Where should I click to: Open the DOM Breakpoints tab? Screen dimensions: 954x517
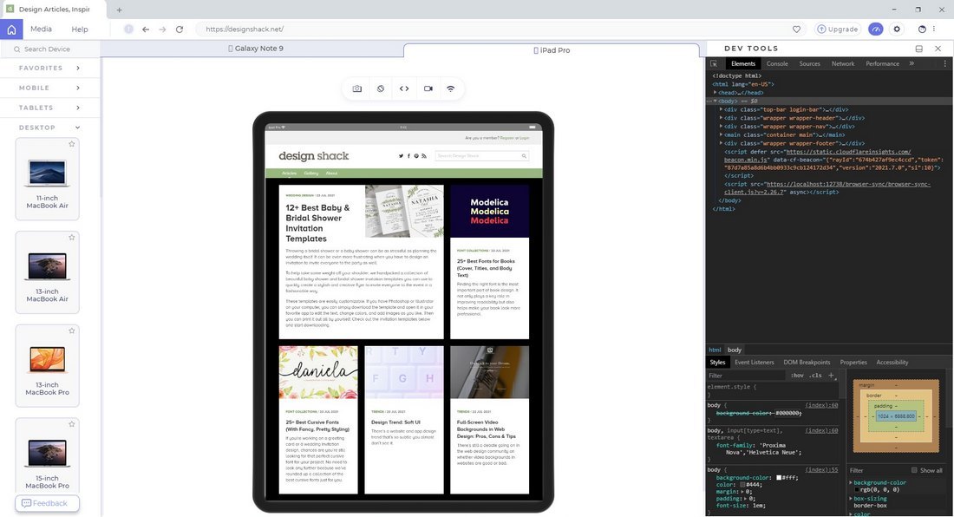(x=807, y=363)
